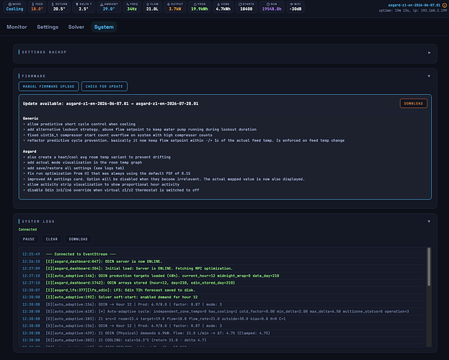Click 'allow activity strip visualization' changelog line
Viewport: 449px width, 360px height.
(101, 184)
